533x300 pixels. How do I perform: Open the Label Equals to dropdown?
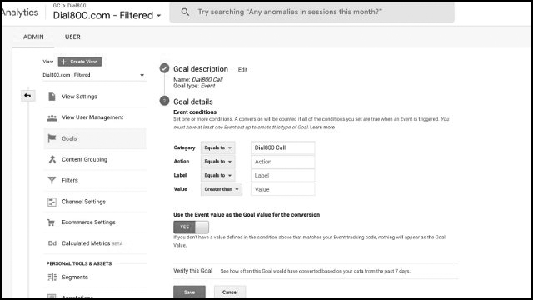tap(217, 175)
